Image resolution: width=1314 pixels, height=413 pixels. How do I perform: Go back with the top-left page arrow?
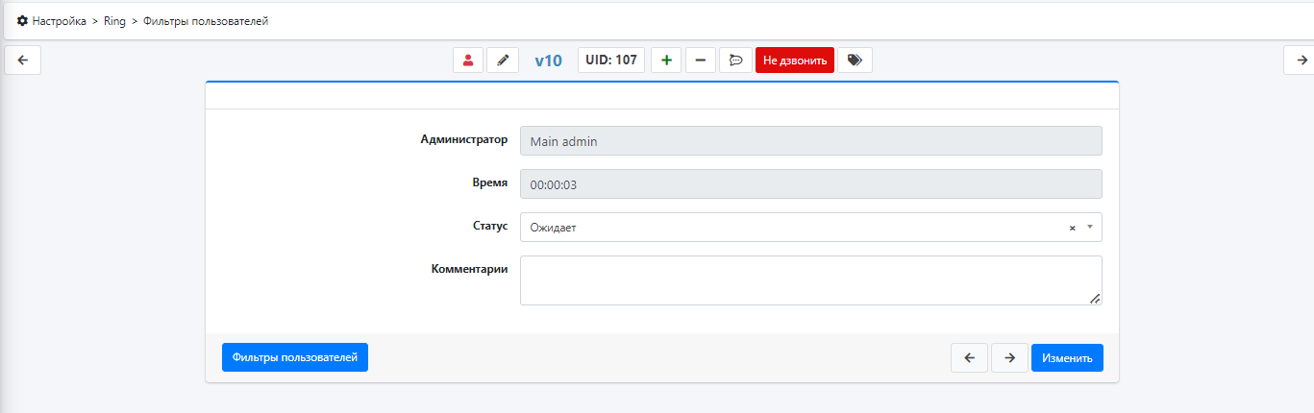23,60
